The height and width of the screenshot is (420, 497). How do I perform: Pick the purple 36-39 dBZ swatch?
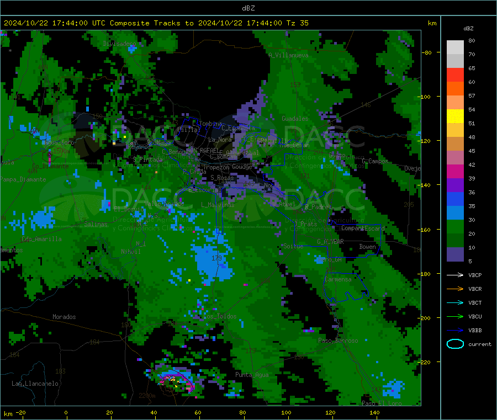click(x=455, y=185)
